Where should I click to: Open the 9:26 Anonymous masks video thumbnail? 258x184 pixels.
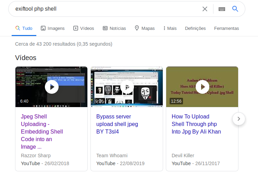(127, 87)
